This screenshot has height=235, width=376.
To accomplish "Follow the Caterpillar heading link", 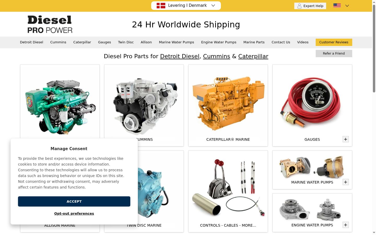I will 253,56.
